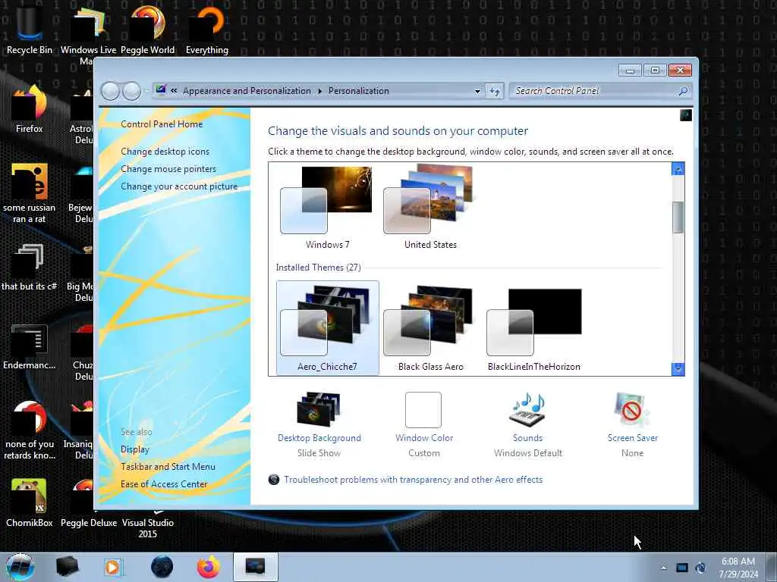Screen dimensions: 777x582
Task: Open the Windows Start button
Action: pyautogui.click(x=20, y=567)
